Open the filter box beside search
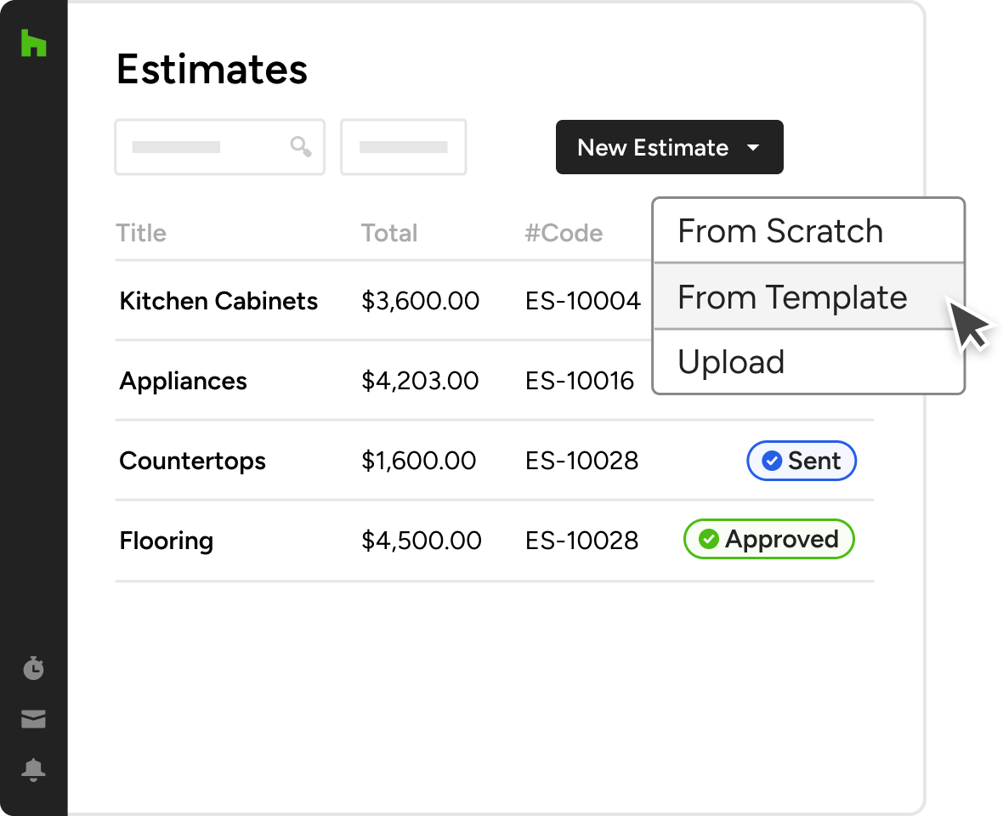1003x816 pixels. click(x=403, y=147)
